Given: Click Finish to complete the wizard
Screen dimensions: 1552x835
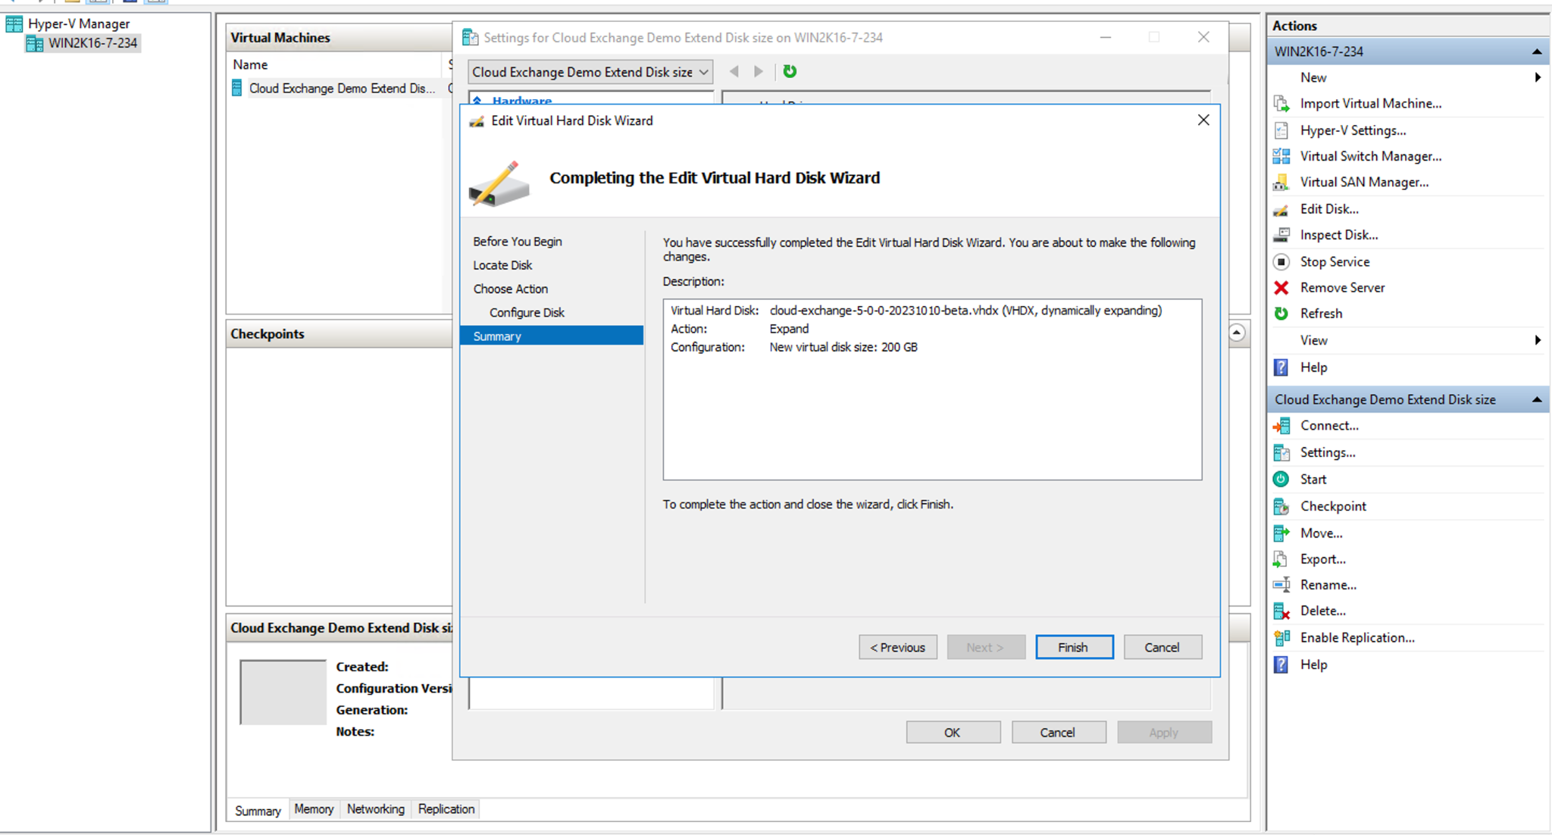Looking at the screenshot, I should (1074, 647).
